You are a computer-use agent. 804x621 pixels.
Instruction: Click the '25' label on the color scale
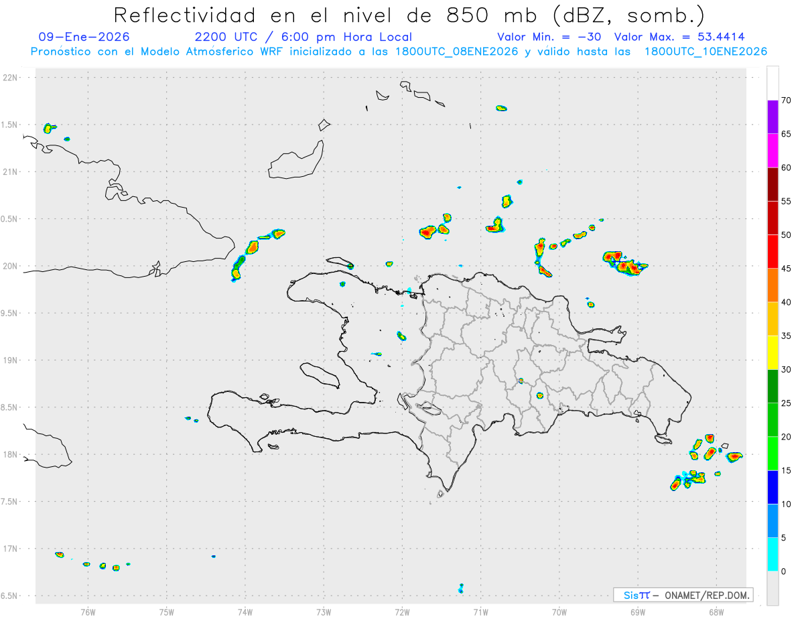point(787,403)
